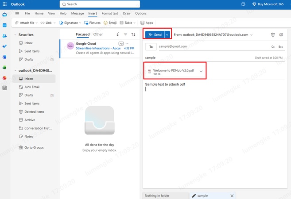The width and height of the screenshot is (291, 199).
Task: Open the Archive folder
Action: pyautogui.click(x=34, y=120)
